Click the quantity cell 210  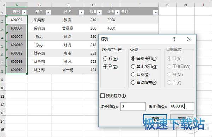tap(93, 20)
